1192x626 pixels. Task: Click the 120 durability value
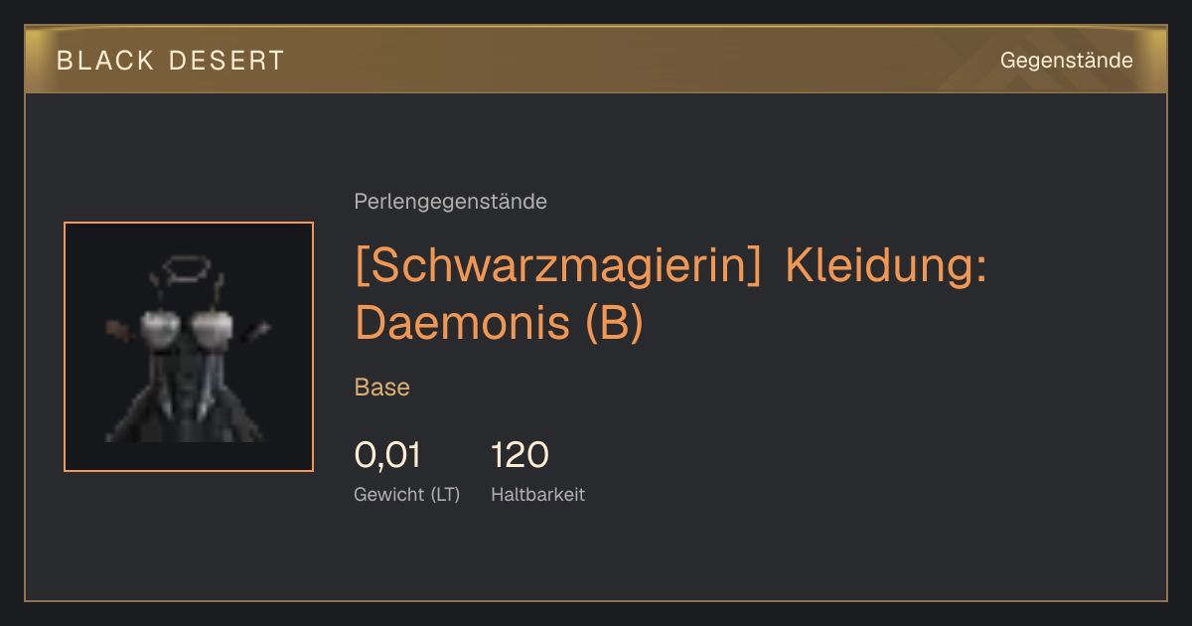pos(520,455)
